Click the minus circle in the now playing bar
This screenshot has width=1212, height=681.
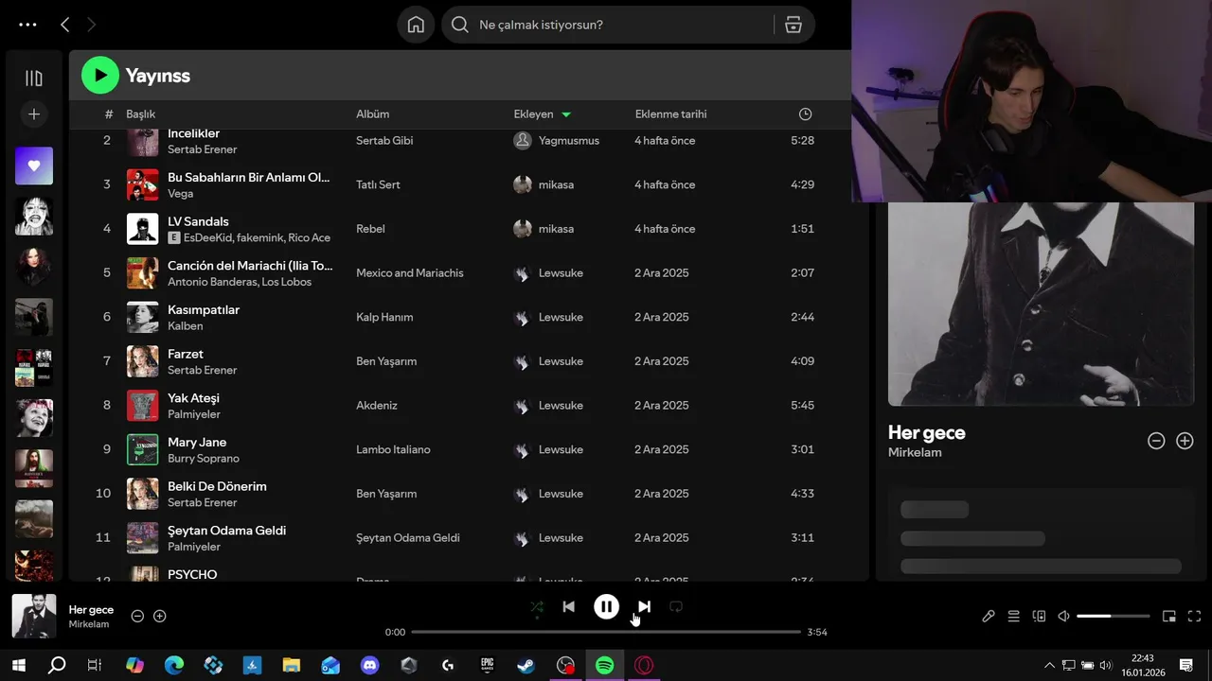137,616
